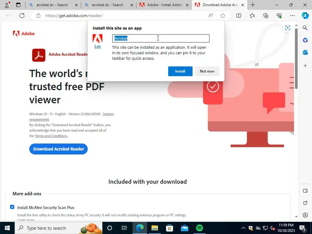Screen dimensions: 312x234
Task: Uncheck Install McAfee Security Scan Plus
Action: pos(12,207)
